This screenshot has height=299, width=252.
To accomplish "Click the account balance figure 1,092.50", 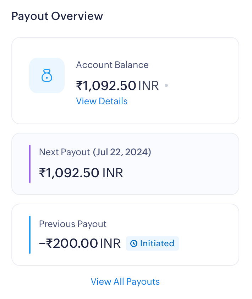I will [x=109, y=86].
